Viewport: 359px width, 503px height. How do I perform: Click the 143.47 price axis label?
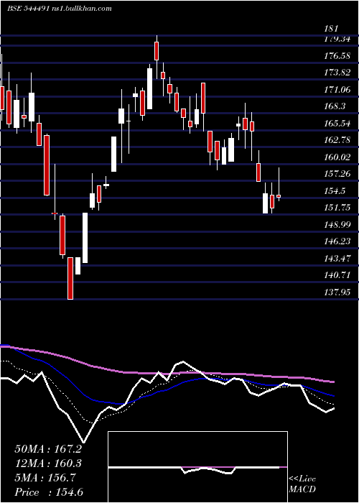(x=337, y=258)
